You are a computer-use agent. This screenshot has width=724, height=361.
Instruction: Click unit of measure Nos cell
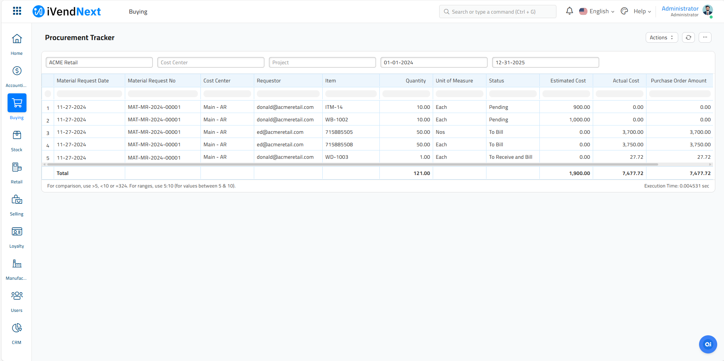coord(459,132)
